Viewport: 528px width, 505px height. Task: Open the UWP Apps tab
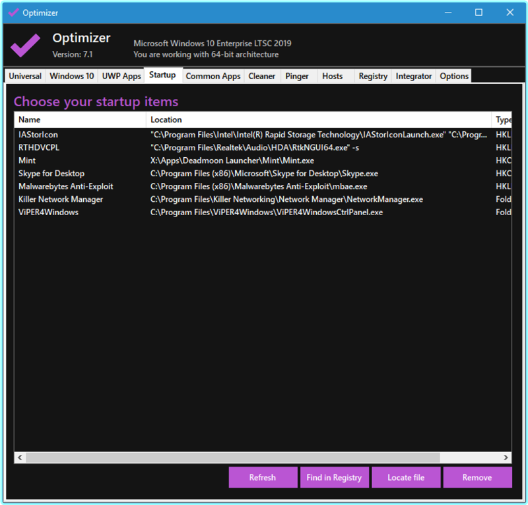pos(121,76)
